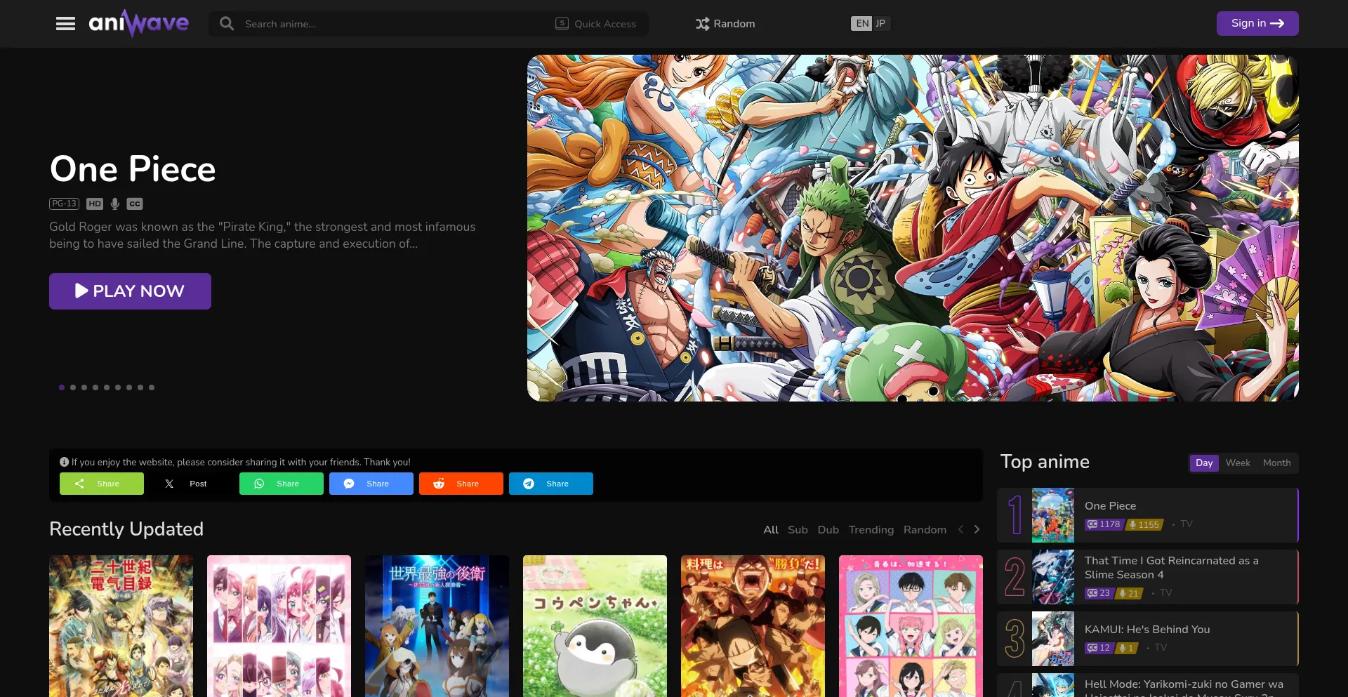The height and width of the screenshot is (697, 1348).
Task: Go to previous page of Recently Updated
Action: (960, 530)
